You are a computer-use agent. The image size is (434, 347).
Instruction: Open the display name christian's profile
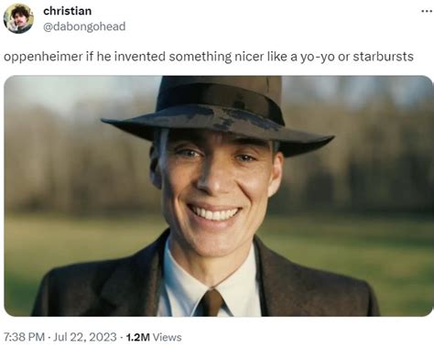click(68, 11)
